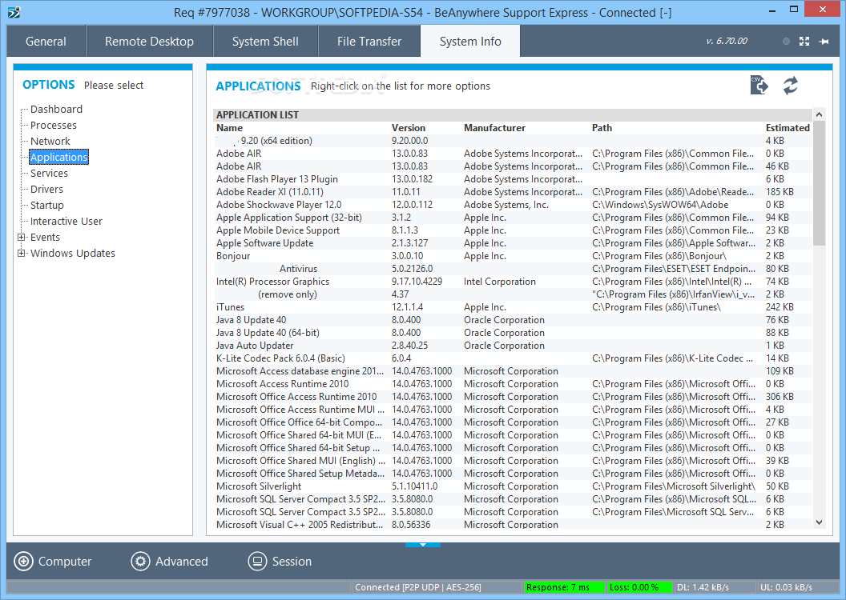Screen dimensions: 846x600
Task: Select the Adobe Flash Player 13 Plugin row
Action: tap(513, 179)
